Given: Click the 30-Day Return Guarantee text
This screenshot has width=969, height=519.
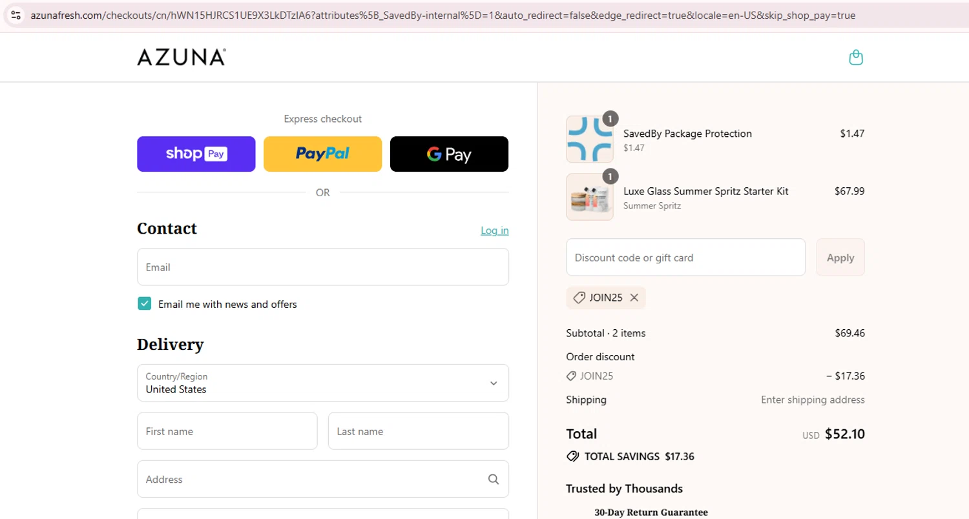Looking at the screenshot, I should pos(651,513).
